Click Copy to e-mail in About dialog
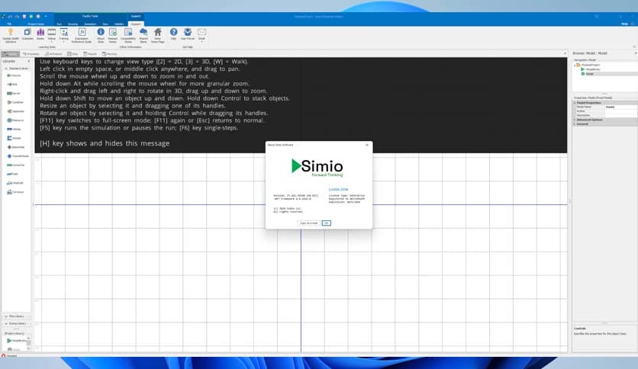The width and height of the screenshot is (638, 369). [309, 223]
